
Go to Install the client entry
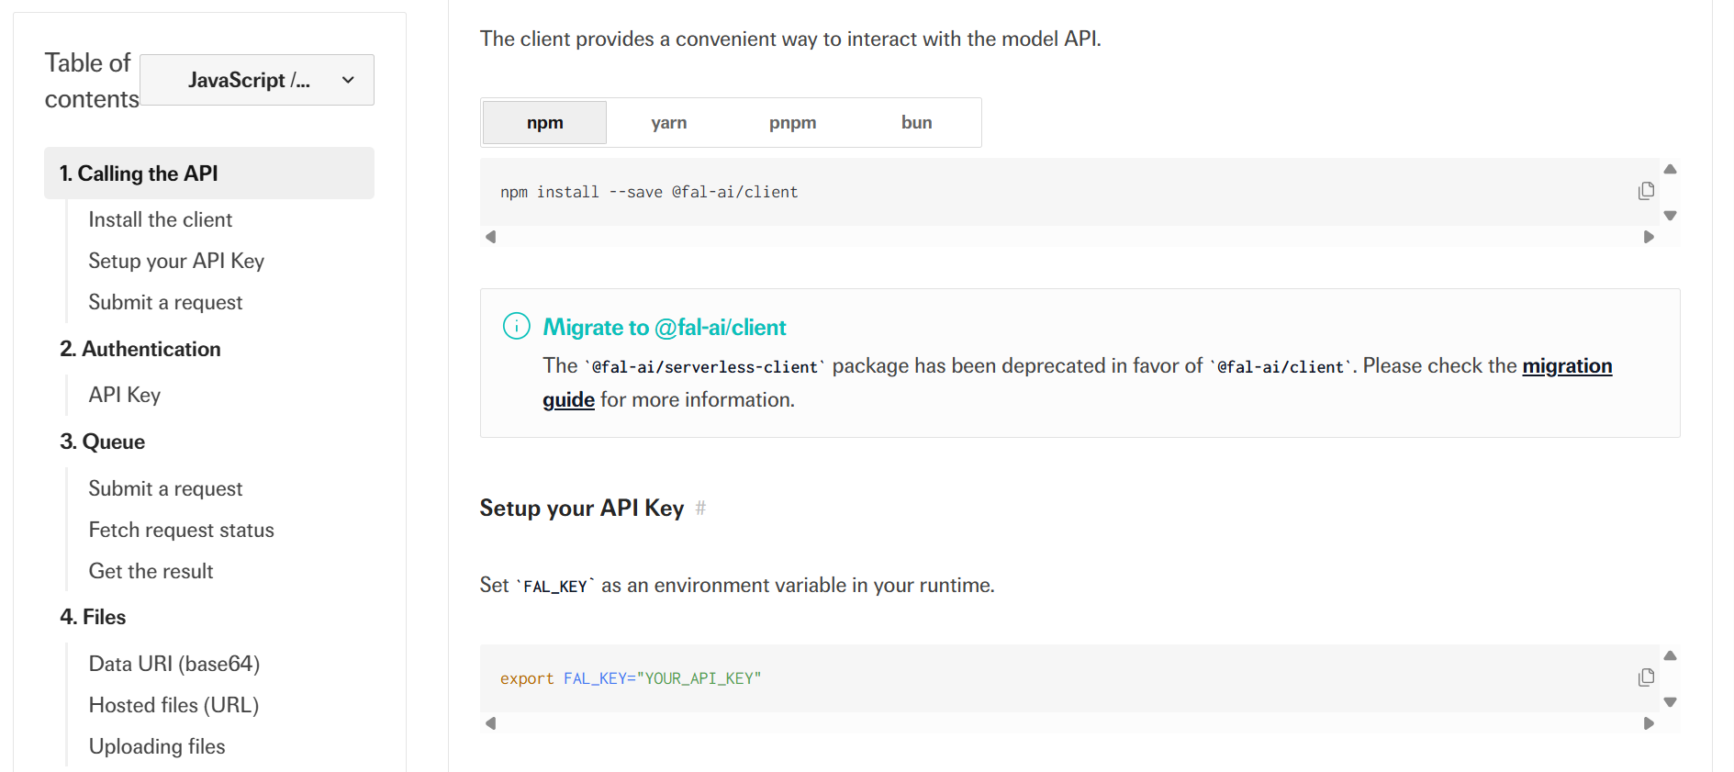161,220
